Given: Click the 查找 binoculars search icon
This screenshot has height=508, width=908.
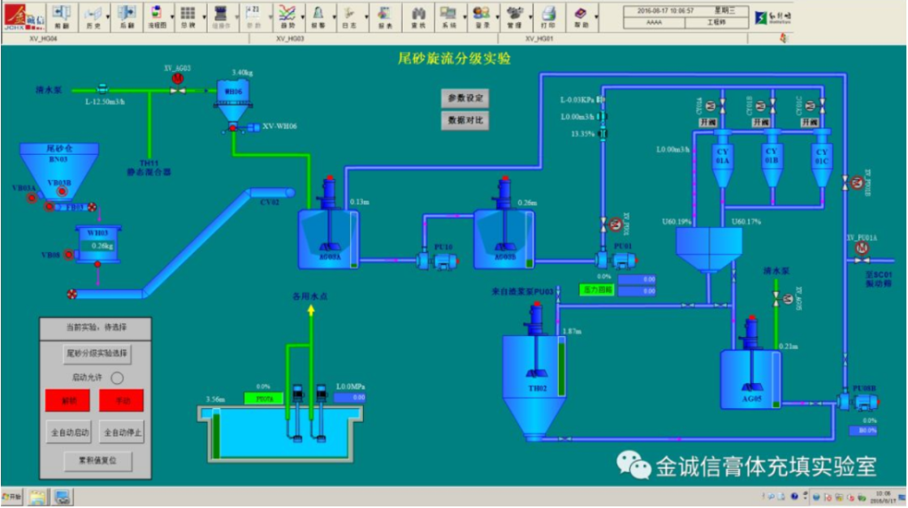Looking at the screenshot, I should (418, 15).
